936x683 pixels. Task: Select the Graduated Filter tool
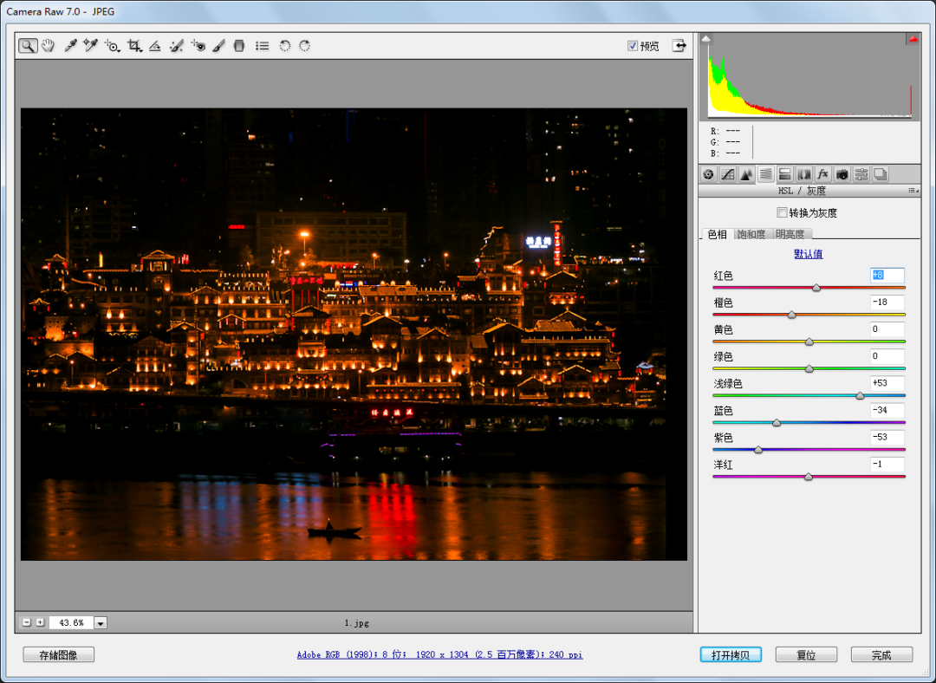(239, 46)
